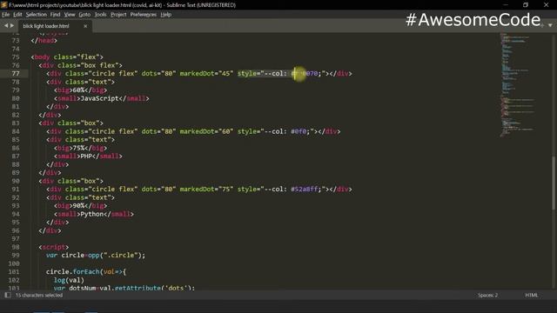Open the tab list dropdown arrow
This screenshot has width=557, height=313.
550,25
